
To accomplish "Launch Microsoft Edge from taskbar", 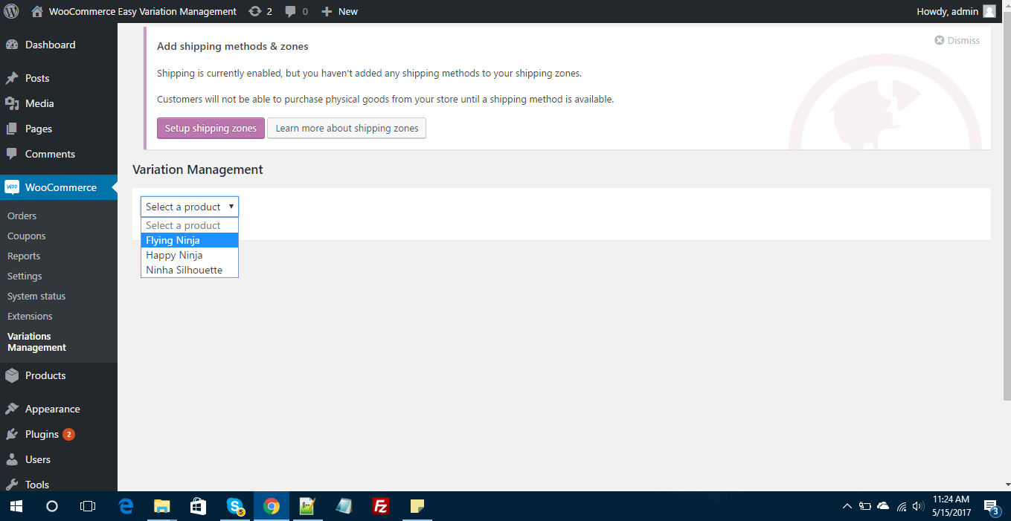I will point(126,506).
